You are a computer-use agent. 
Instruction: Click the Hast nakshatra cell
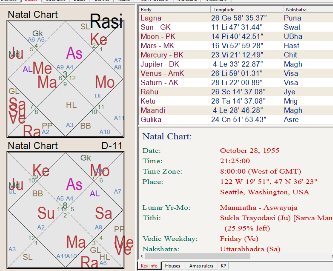point(292,46)
